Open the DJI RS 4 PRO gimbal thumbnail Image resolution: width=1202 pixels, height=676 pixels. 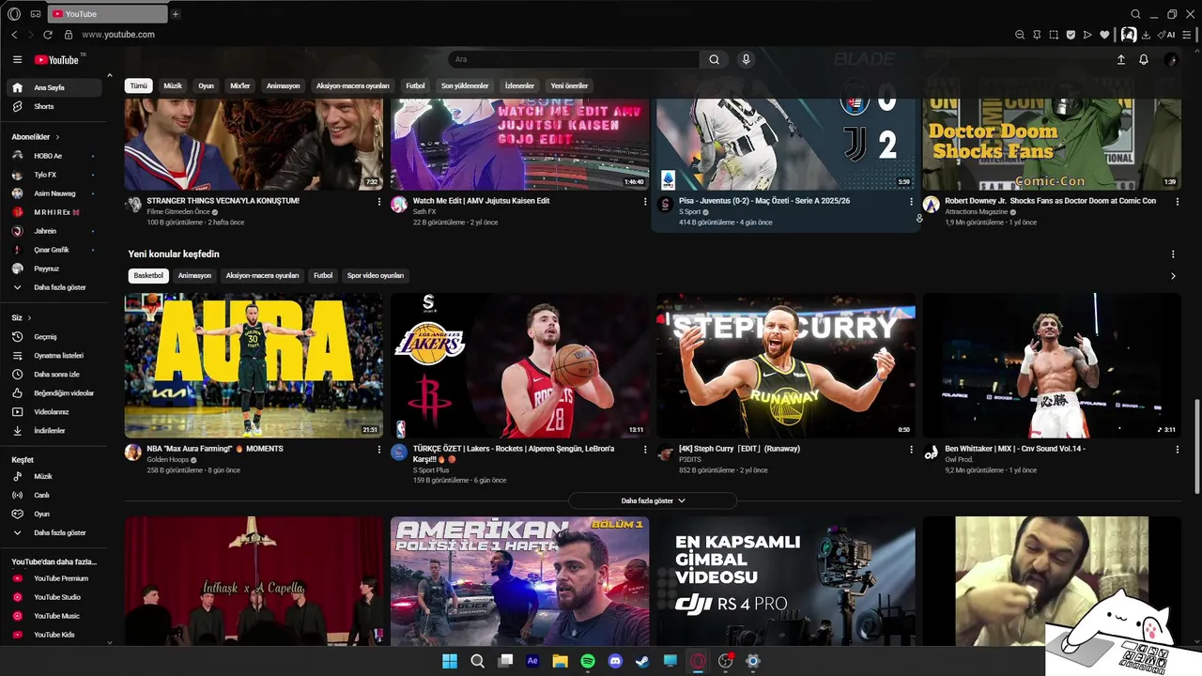coord(785,581)
